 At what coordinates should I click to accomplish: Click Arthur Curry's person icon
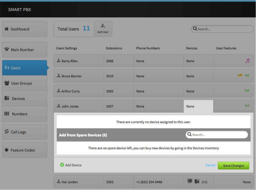(x=59, y=91)
